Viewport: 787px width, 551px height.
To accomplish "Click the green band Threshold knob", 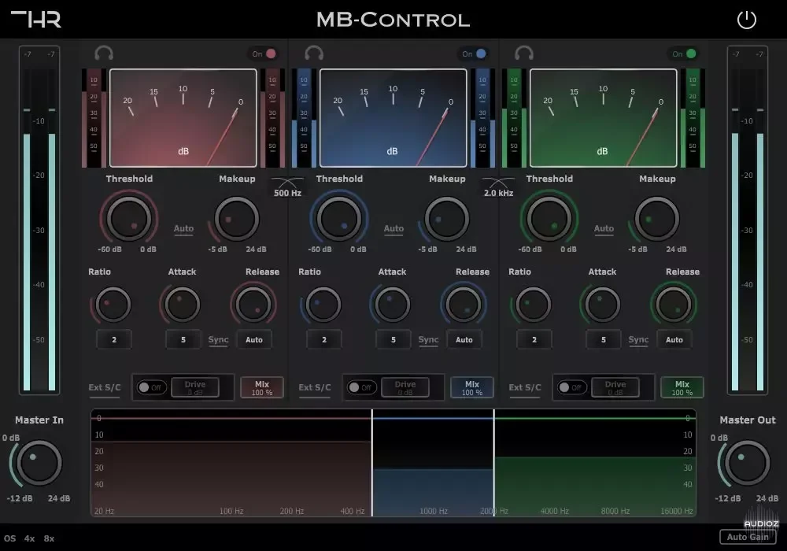I will (x=549, y=219).
